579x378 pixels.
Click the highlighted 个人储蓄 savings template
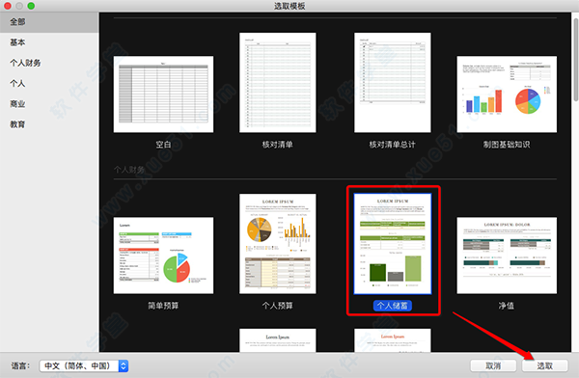[393, 244]
